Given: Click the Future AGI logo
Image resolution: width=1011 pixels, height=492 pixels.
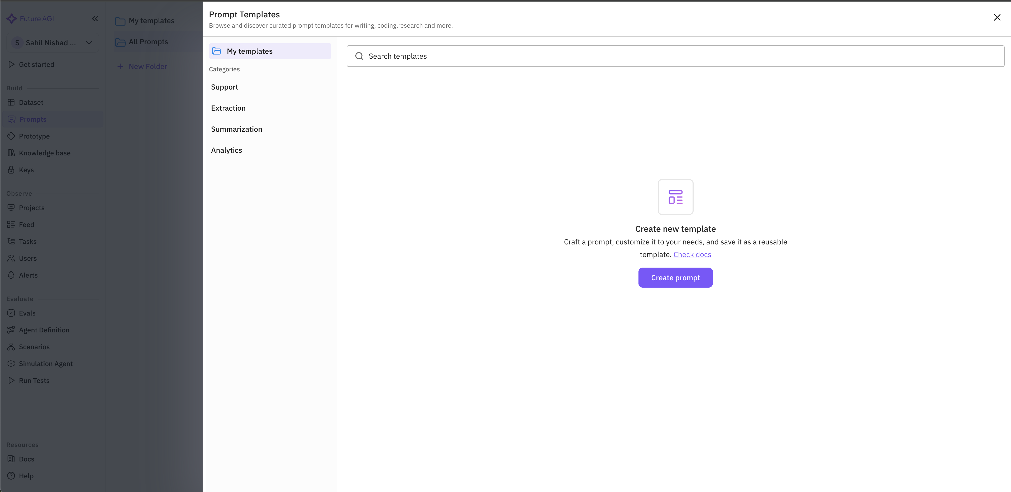Looking at the screenshot, I should point(30,18).
